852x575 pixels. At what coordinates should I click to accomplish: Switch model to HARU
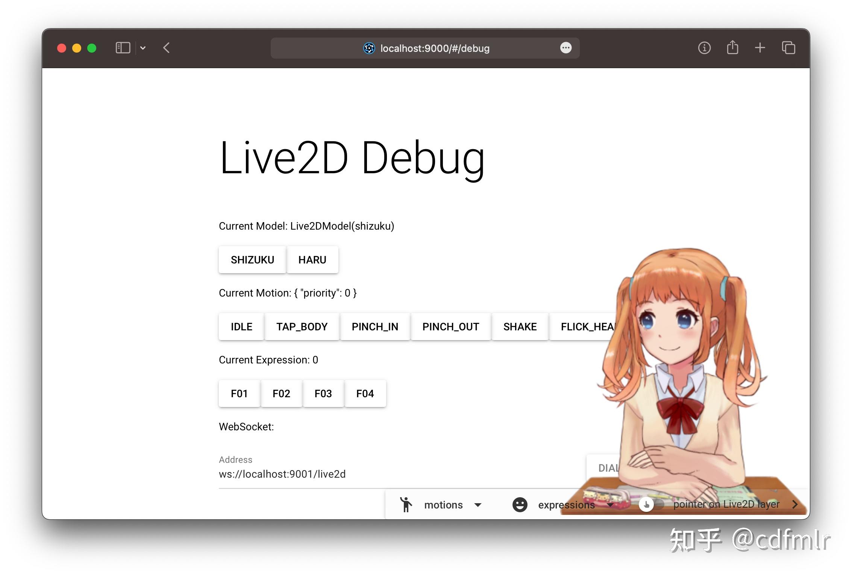pyautogui.click(x=312, y=260)
